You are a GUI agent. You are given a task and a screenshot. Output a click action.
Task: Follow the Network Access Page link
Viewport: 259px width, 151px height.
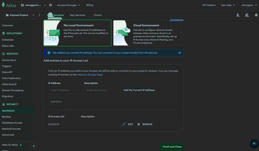[x=90, y=75]
